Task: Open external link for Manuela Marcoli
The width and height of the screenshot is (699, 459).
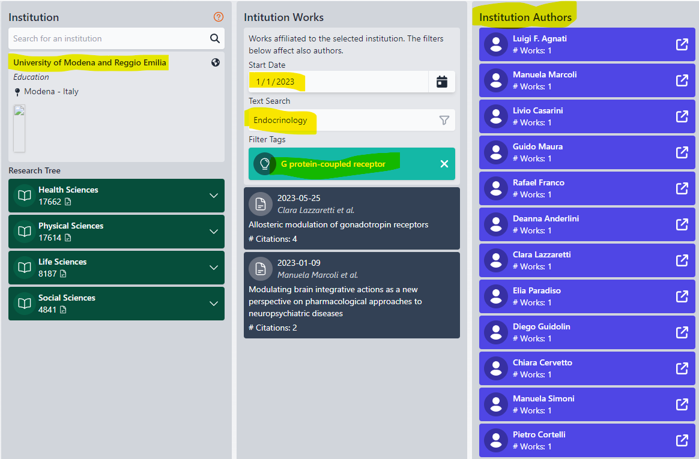Action: (x=682, y=80)
